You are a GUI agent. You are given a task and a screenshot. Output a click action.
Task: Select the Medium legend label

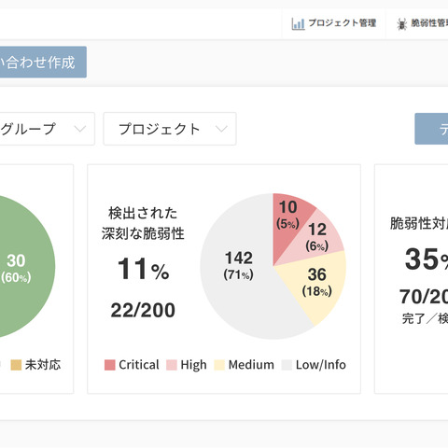(x=251, y=365)
